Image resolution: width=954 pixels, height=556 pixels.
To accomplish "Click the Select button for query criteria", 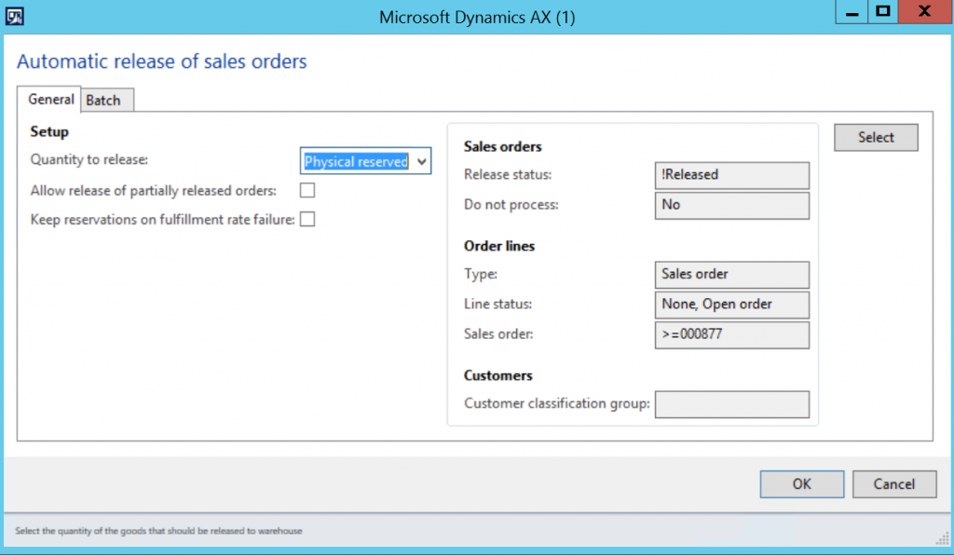I will click(x=875, y=137).
